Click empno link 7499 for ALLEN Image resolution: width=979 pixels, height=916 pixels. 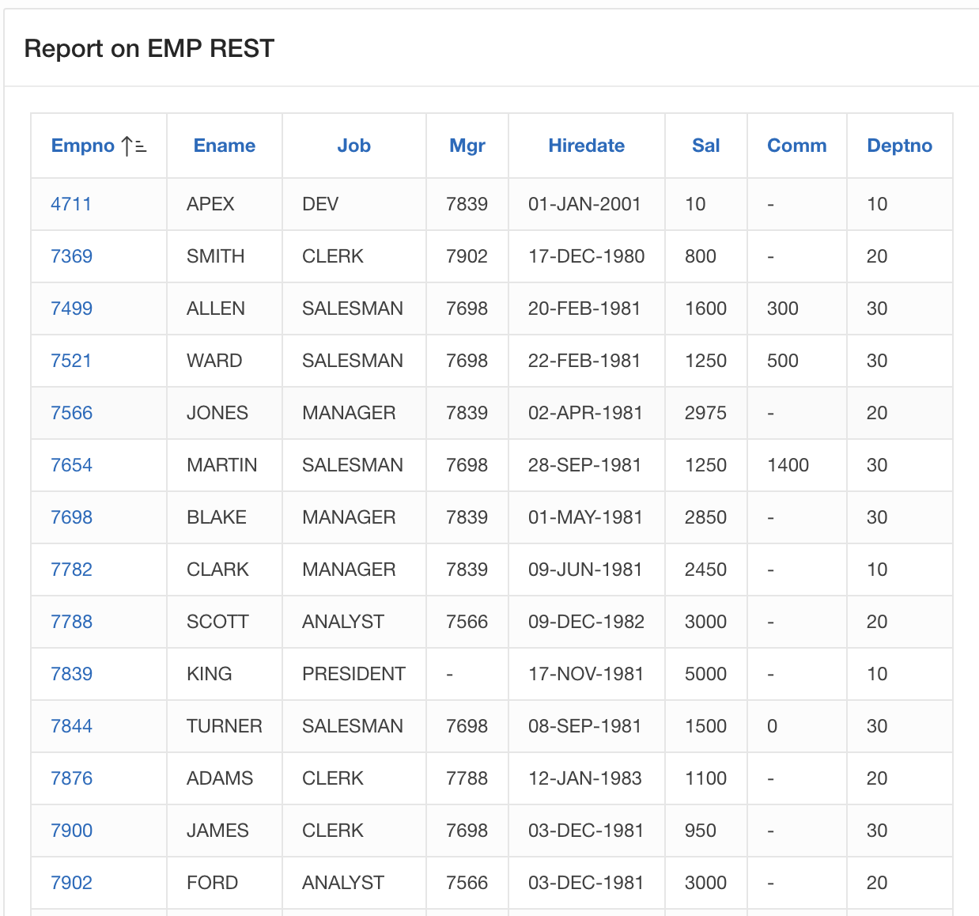click(x=71, y=308)
